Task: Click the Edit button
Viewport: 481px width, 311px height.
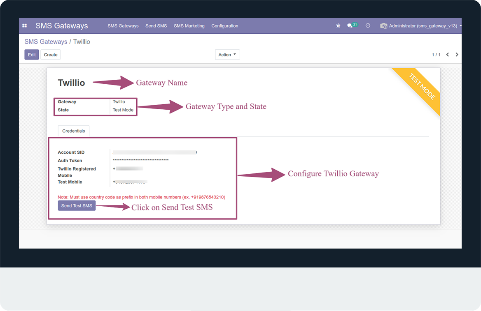Action: [32, 55]
